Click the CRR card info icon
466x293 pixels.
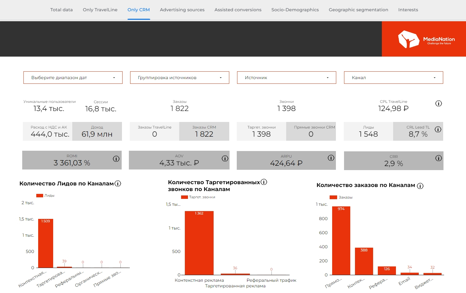coord(438,158)
